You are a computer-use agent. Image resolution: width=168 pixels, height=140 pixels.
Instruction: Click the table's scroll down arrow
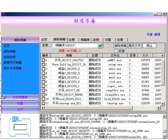pos(163,104)
